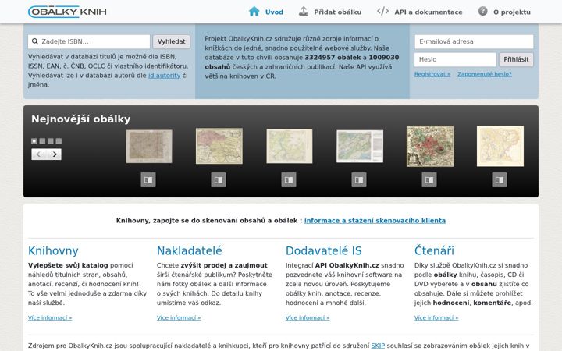Screen dimensions: 562x351
Task: Go to previous covers with the left arrow
Action: pos(39,154)
